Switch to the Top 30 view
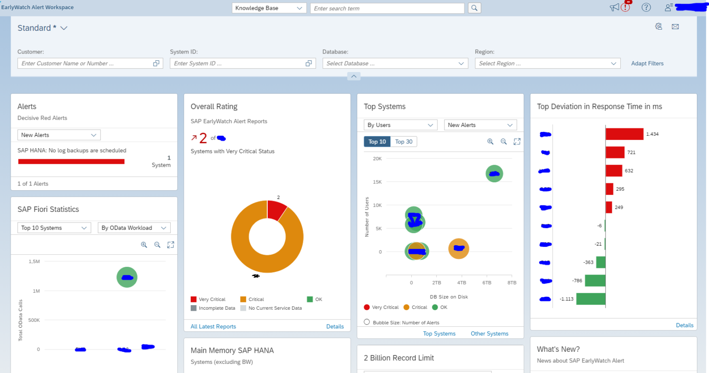Image resolution: width=709 pixels, height=373 pixels. 403,142
